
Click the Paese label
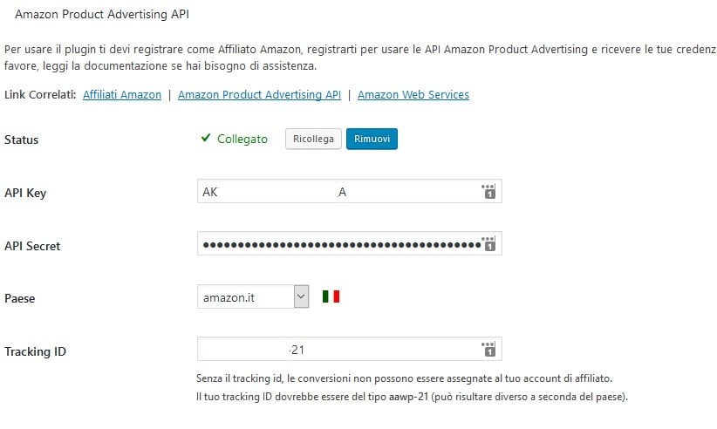(x=20, y=298)
